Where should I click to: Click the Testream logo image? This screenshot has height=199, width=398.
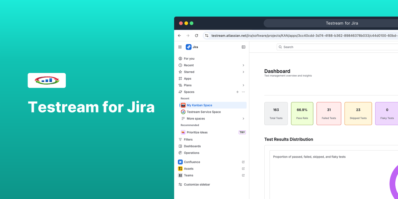(47, 80)
